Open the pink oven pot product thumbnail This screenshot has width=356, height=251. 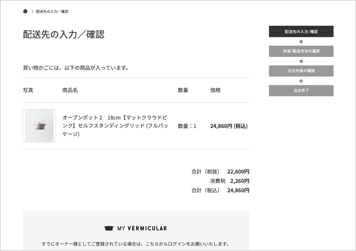(39, 125)
